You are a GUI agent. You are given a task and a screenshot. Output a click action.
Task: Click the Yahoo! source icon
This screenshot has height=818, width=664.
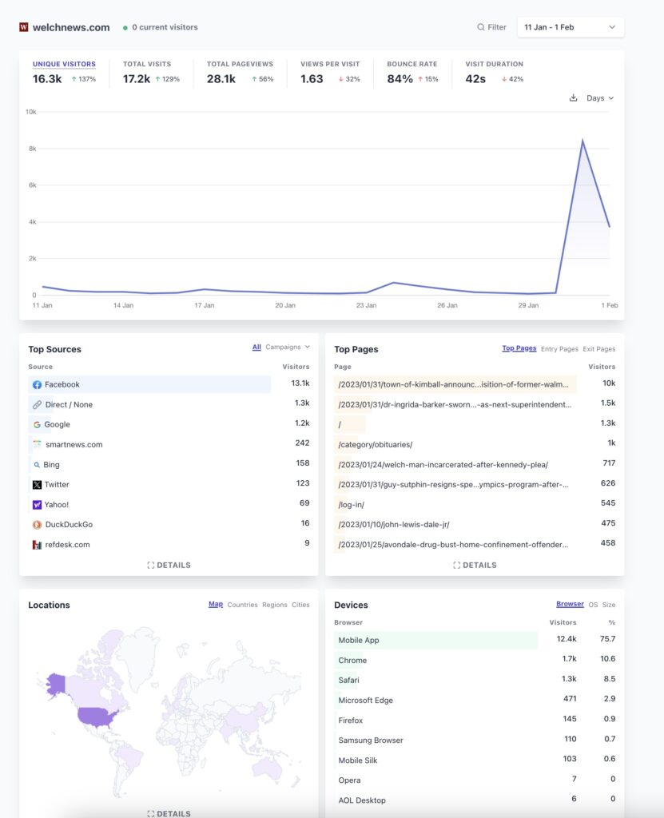[x=37, y=505]
